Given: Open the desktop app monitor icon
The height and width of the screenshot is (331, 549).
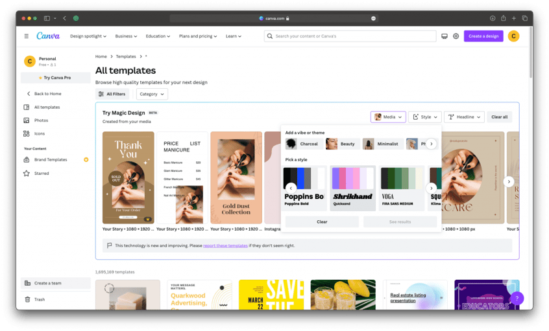Looking at the screenshot, I should (x=445, y=36).
